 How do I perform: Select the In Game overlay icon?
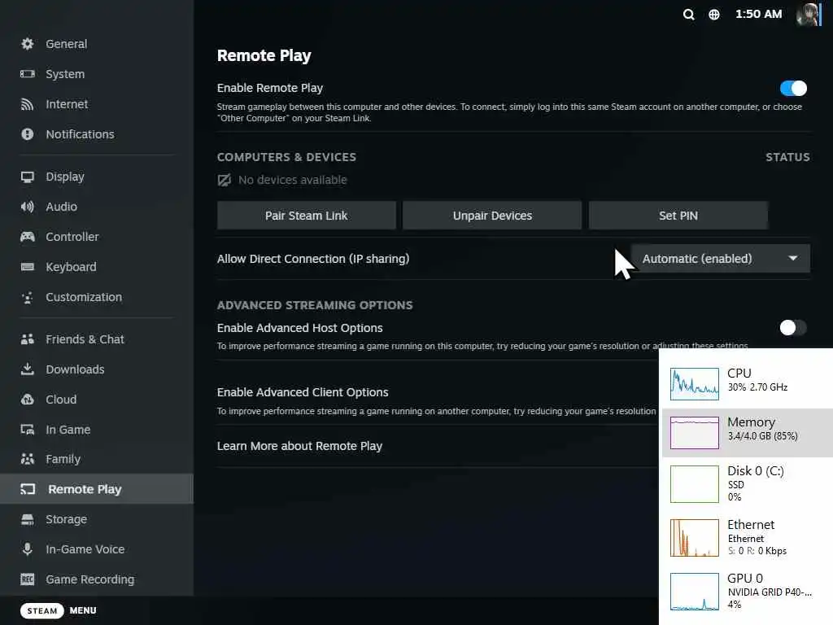coord(27,430)
